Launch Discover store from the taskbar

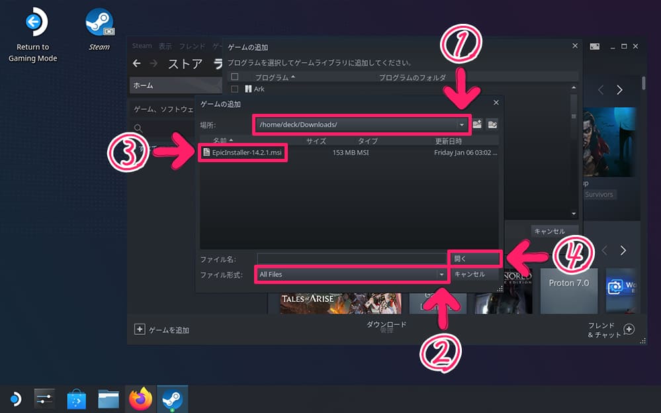76,399
